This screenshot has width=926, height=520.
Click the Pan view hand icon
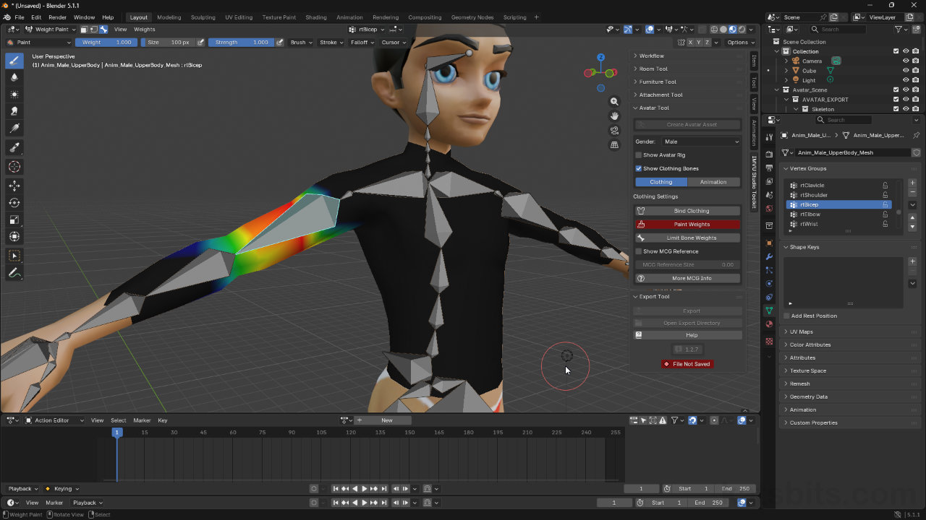[x=615, y=116]
